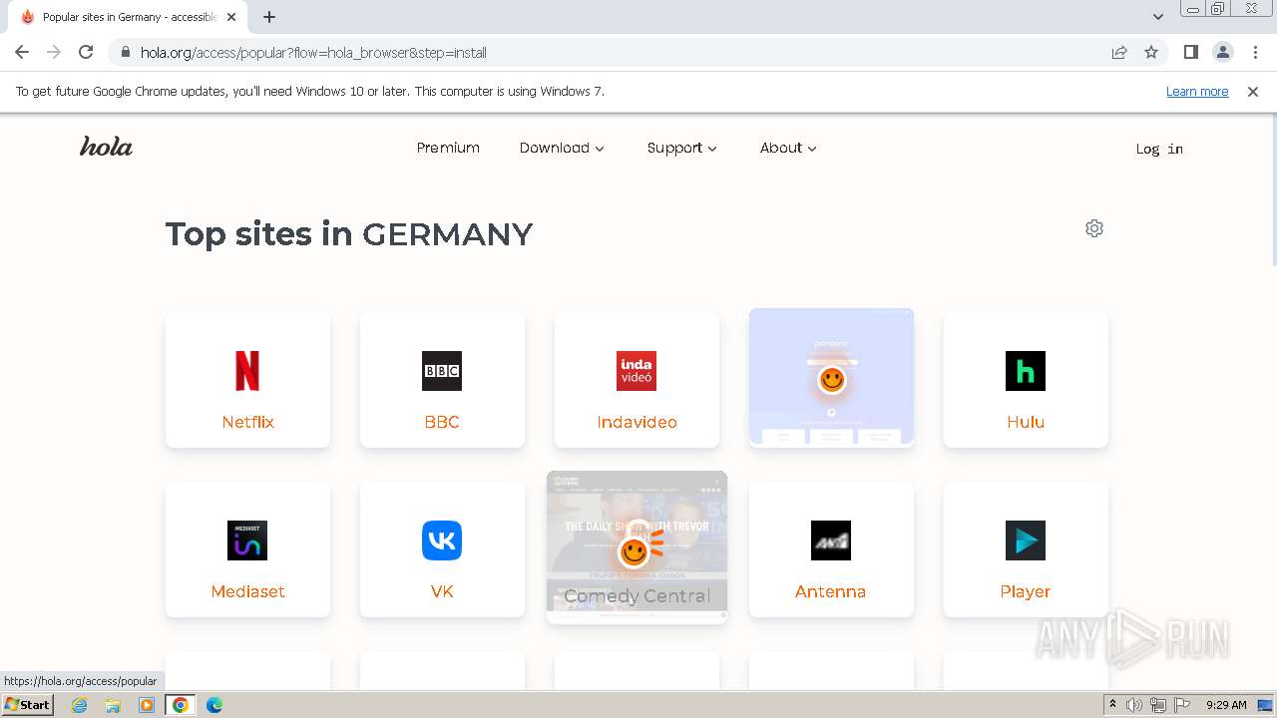Open the Indavideo site card
Screen dimensions: 1277x718
(637, 380)
